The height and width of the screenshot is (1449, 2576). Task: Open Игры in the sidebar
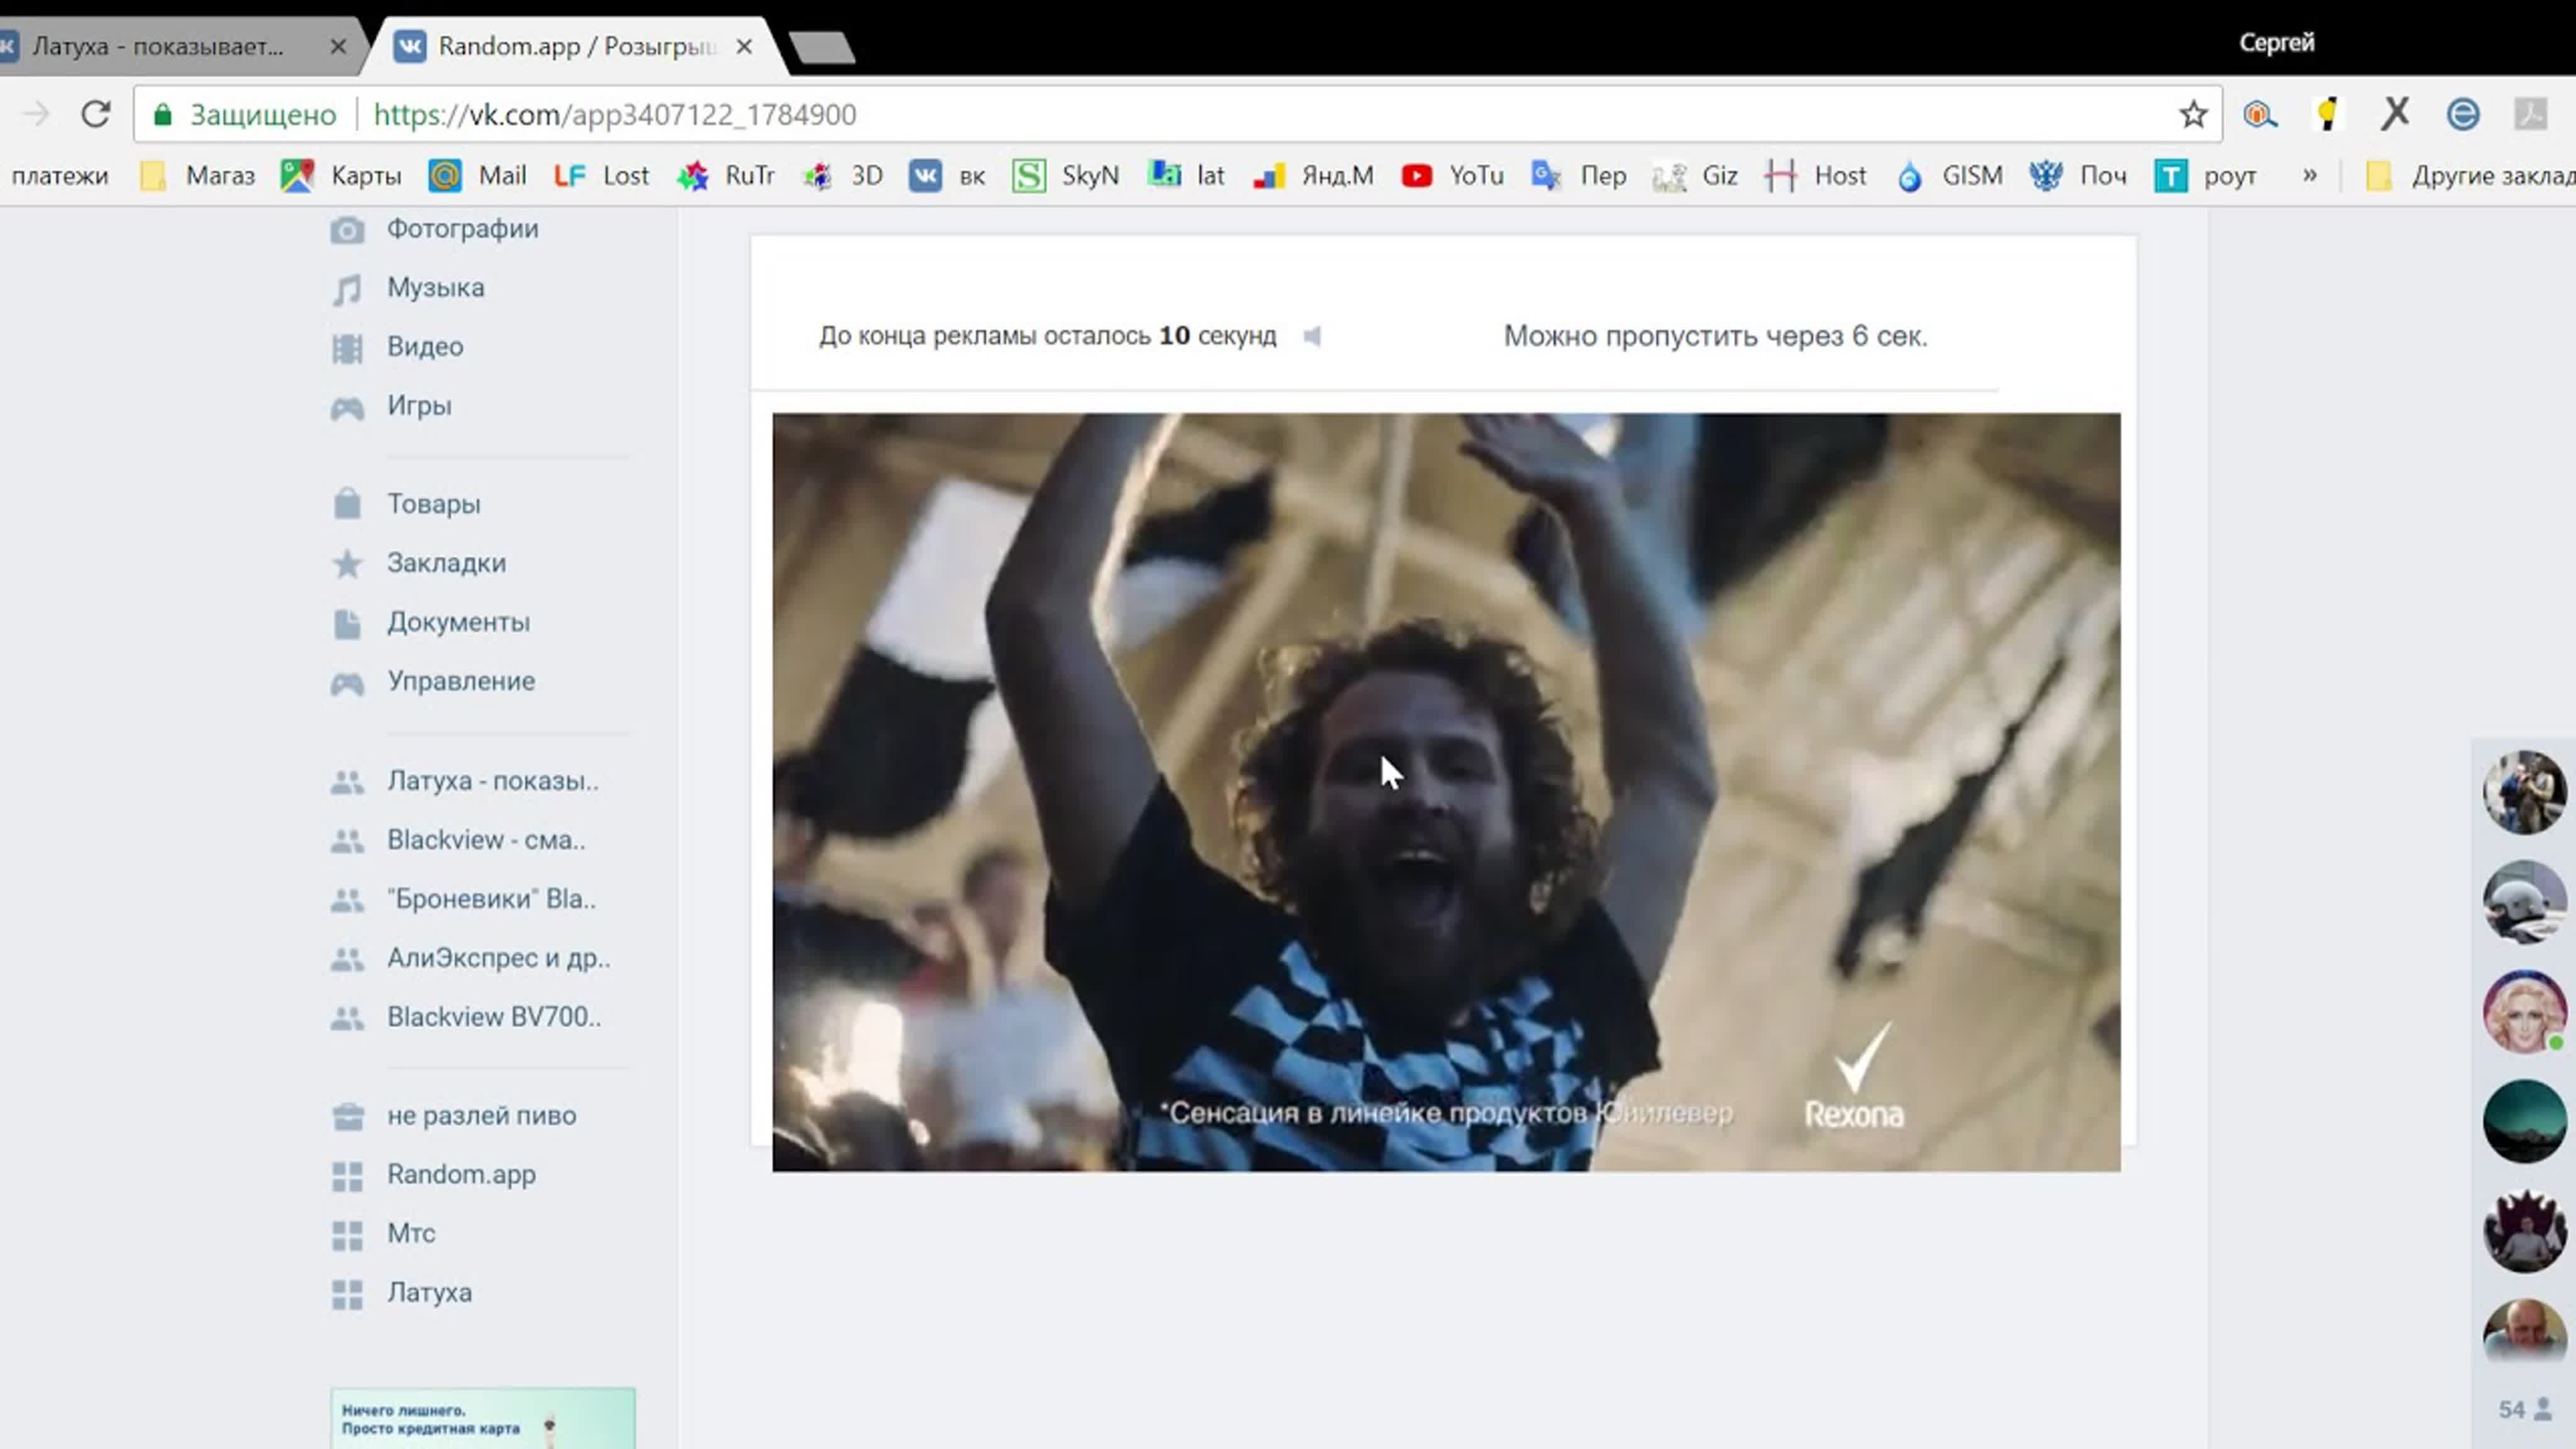click(x=419, y=406)
